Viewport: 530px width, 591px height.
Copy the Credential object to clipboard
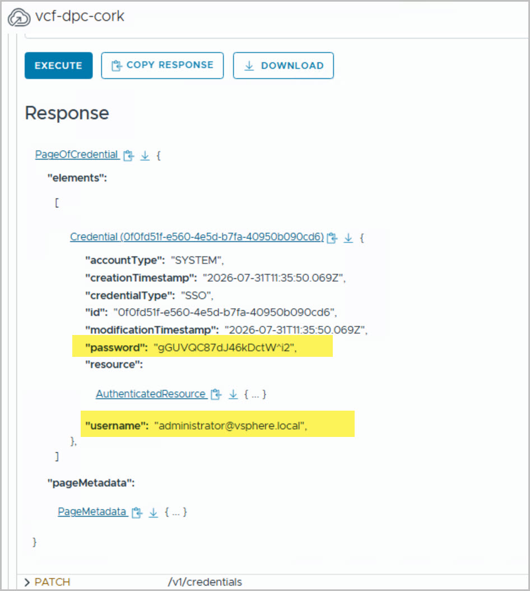332,238
